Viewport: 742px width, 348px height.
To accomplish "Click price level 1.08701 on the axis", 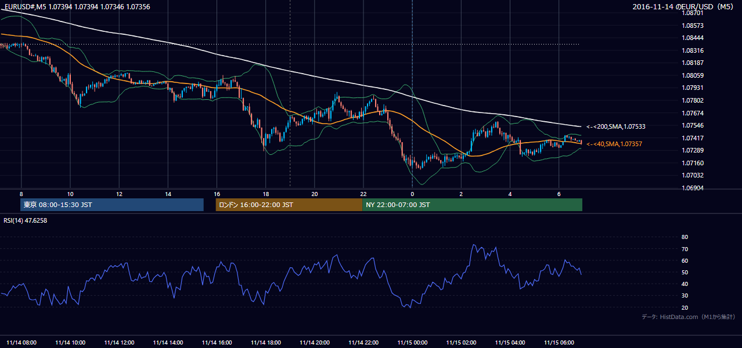I will [693, 13].
